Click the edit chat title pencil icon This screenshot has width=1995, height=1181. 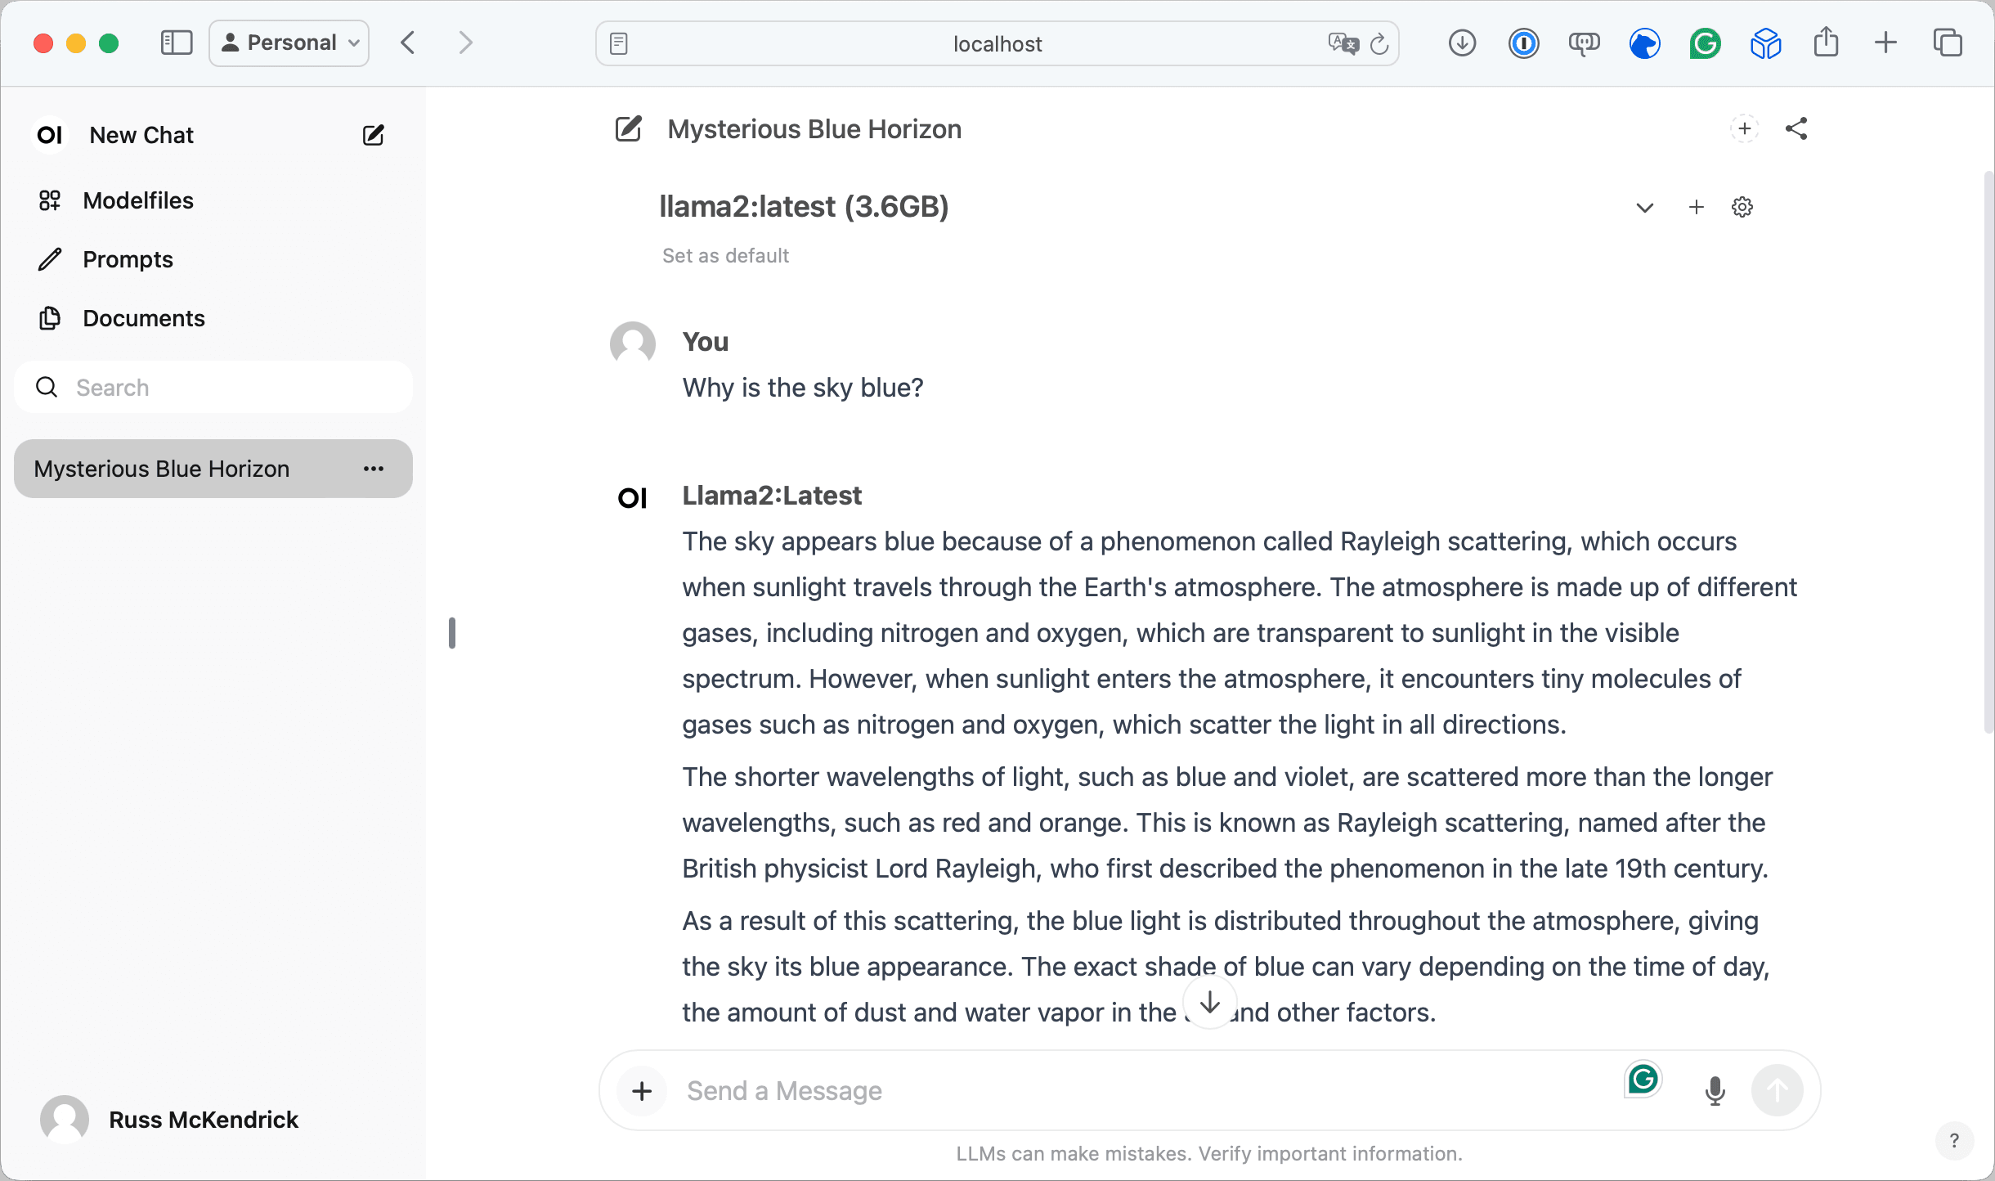[x=628, y=129]
